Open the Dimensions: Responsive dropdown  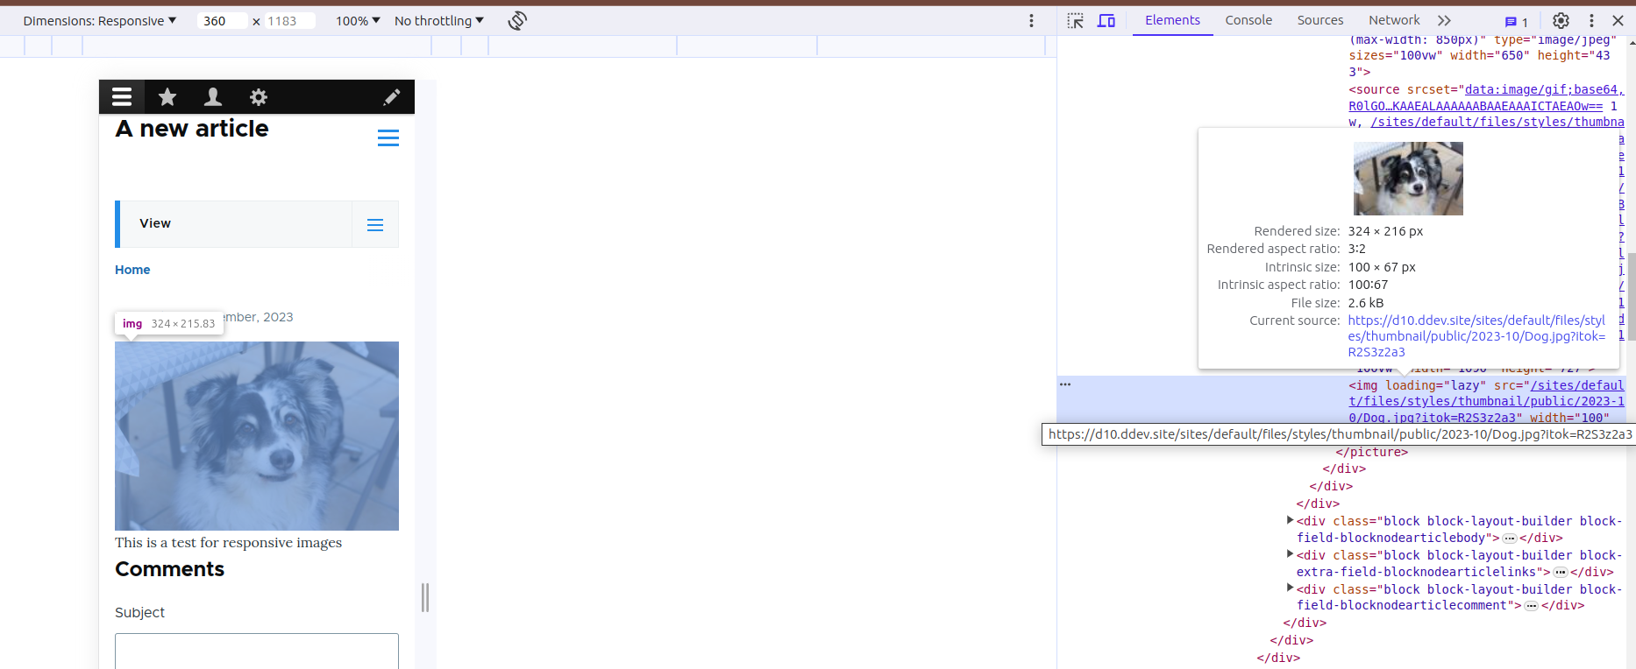pyautogui.click(x=99, y=20)
